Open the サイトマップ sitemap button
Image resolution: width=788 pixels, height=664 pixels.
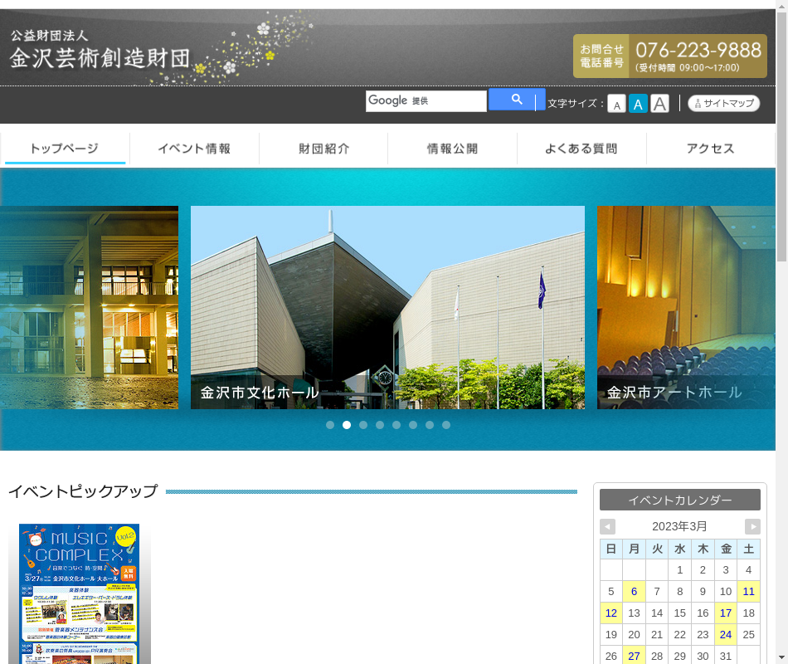pyautogui.click(x=723, y=104)
